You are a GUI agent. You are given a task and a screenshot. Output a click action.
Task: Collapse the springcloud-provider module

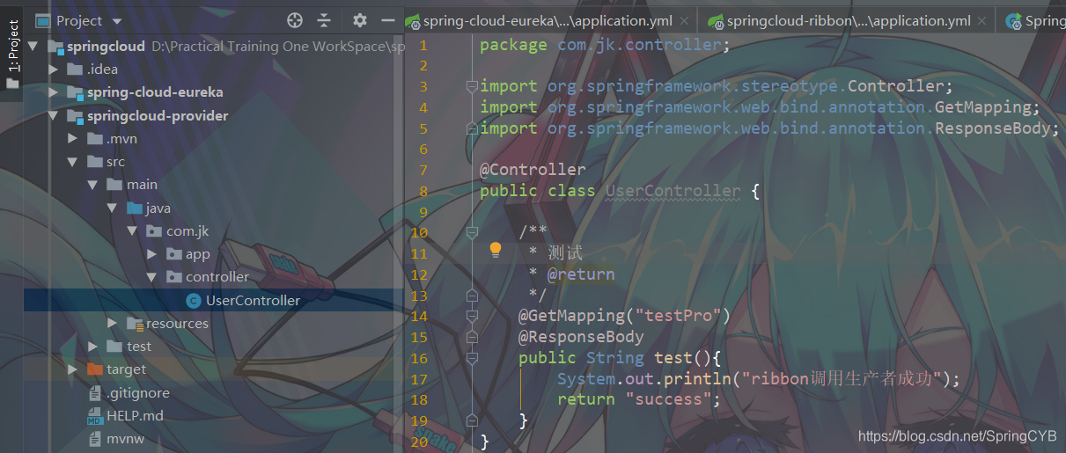pos(54,116)
